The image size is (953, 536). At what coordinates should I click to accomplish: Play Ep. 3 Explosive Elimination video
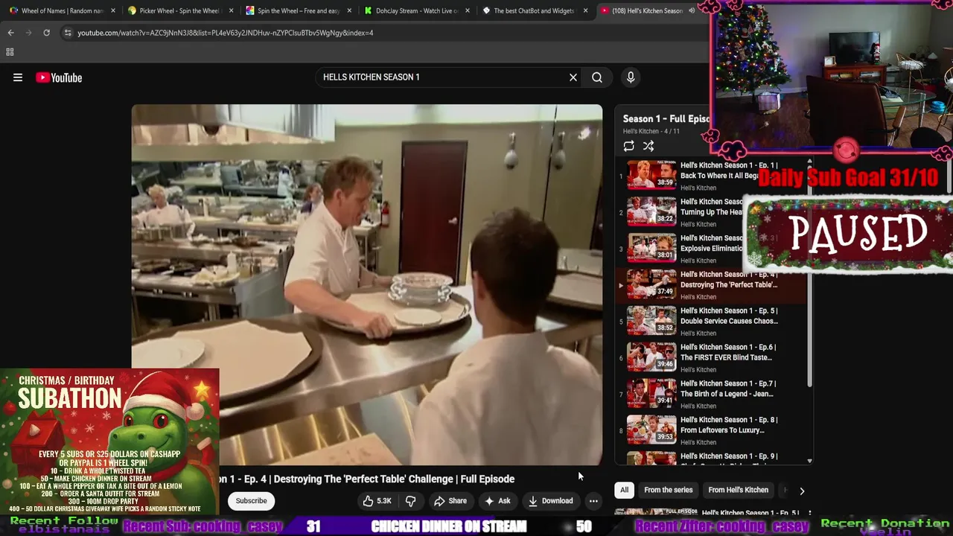[711, 249]
